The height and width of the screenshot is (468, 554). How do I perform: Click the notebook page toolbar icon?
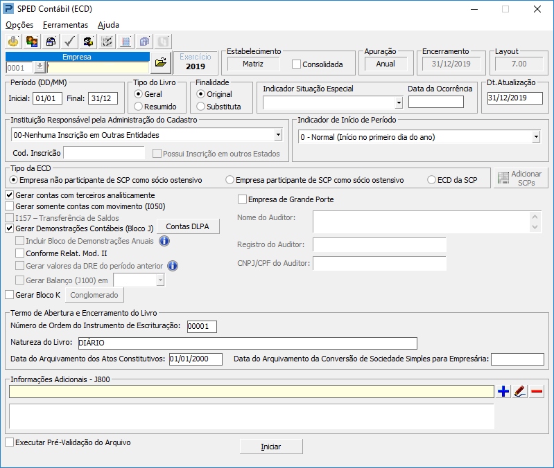125,42
